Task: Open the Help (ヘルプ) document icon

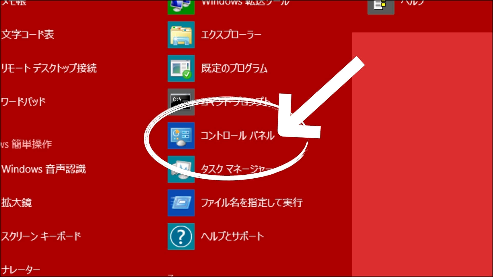Action: tap(381, 6)
